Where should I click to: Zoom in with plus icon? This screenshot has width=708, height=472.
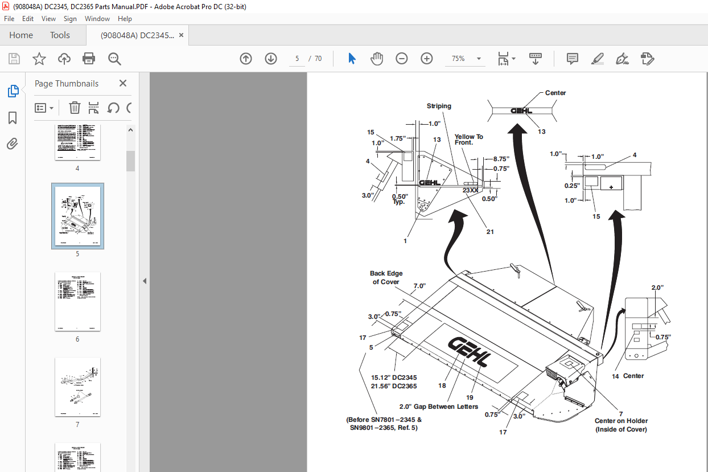(x=427, y=59)
